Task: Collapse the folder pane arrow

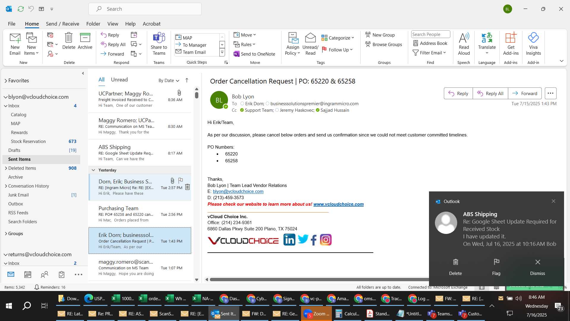Action: (83, 73)
